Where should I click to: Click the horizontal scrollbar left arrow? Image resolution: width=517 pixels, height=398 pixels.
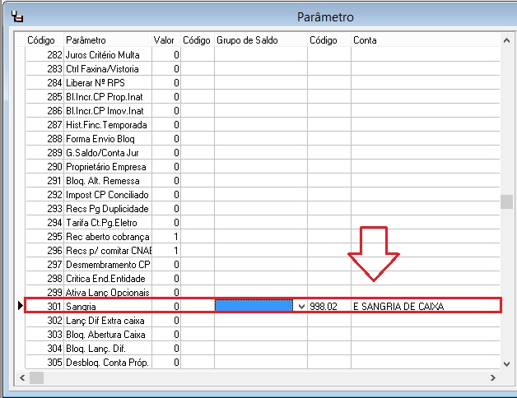point(22,377)
